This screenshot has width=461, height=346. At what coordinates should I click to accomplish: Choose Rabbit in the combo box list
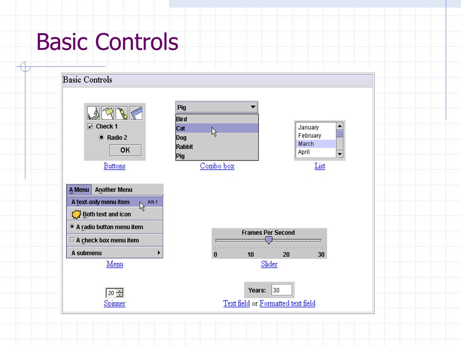[217, 147]
